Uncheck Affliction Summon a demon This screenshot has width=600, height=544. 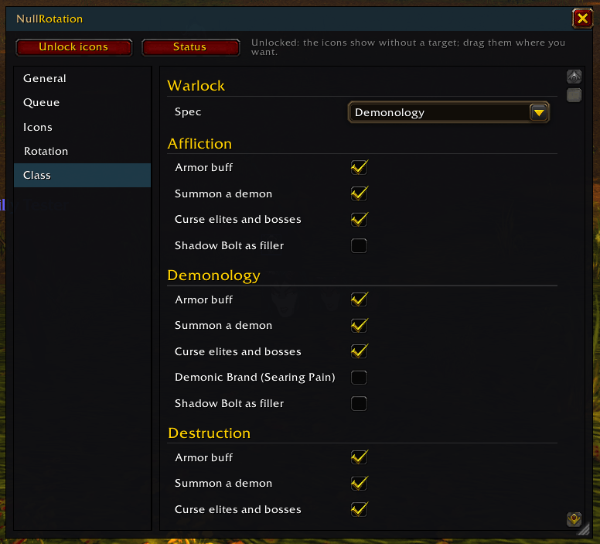[359, 193]
